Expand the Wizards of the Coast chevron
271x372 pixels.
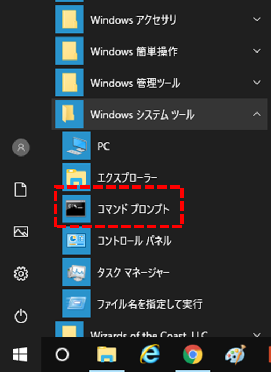[257, 334]
